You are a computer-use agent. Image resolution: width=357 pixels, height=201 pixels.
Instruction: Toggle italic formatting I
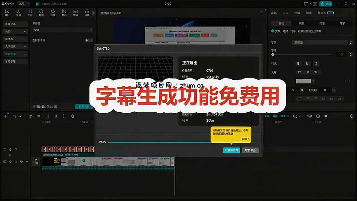pyautogui.click(x=316, y=63)
